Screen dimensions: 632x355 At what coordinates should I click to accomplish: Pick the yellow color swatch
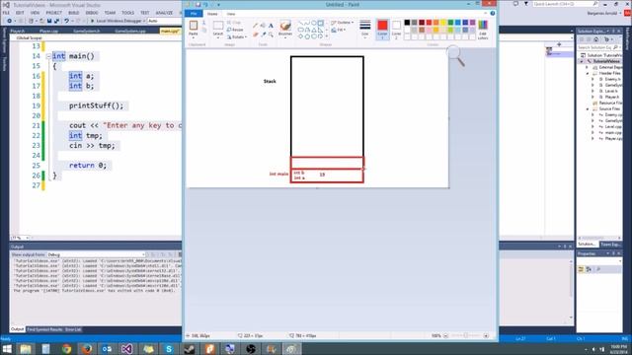[443, 23]
